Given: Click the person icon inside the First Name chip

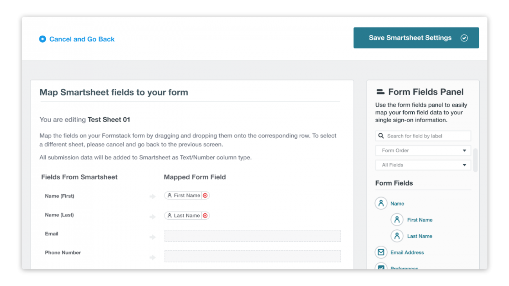Looking at the screenshot, I should point(169,195).
